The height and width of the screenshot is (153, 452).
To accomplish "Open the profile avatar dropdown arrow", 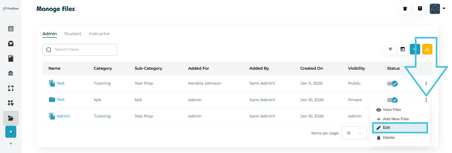I will pos(444,9).
